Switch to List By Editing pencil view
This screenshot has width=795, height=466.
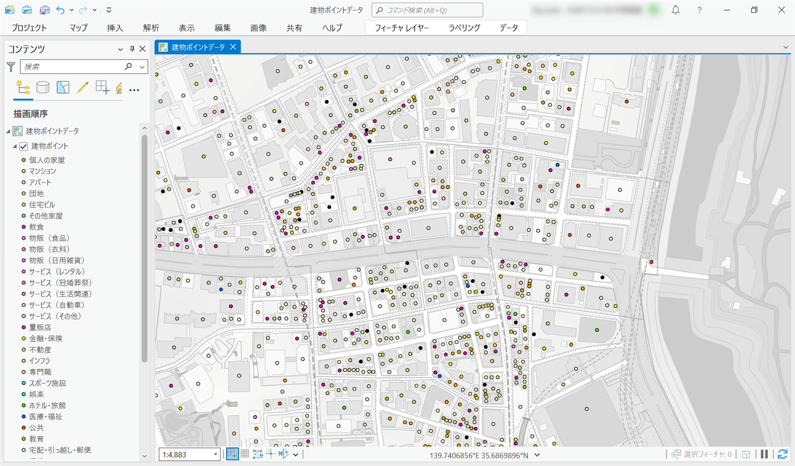pos(83,87)
